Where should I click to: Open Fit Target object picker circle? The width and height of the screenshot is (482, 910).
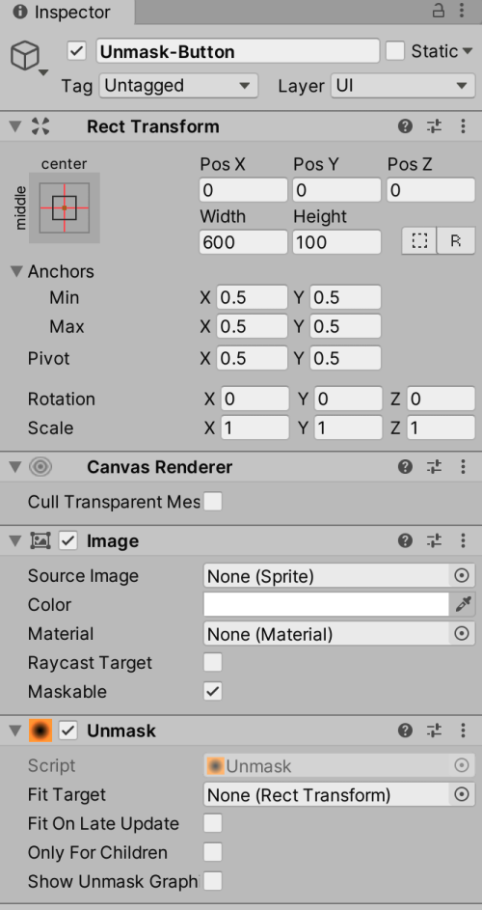coord(462,794)
